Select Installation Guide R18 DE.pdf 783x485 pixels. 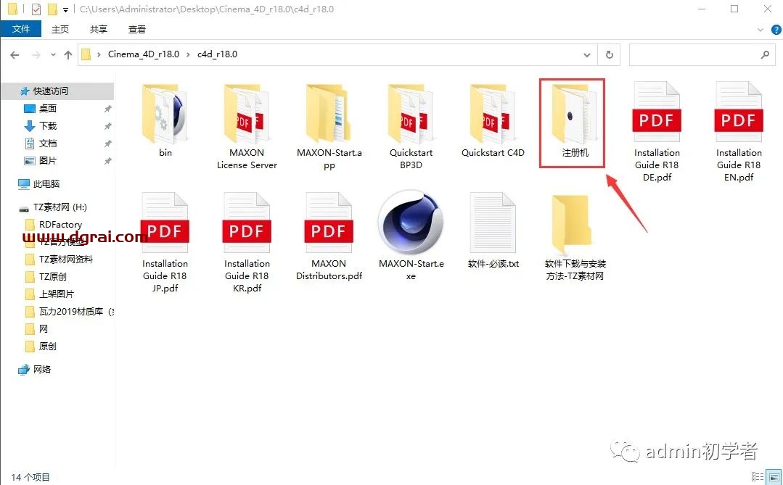click(x=657, y=132)
